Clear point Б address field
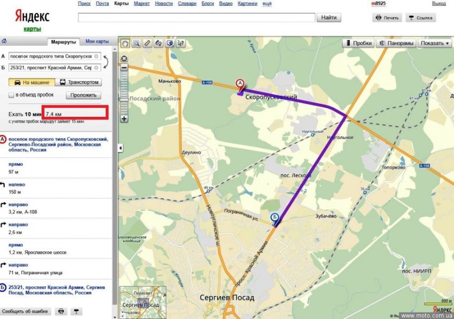This screenshot has width=454, height=319. click(x=96, y=68)
